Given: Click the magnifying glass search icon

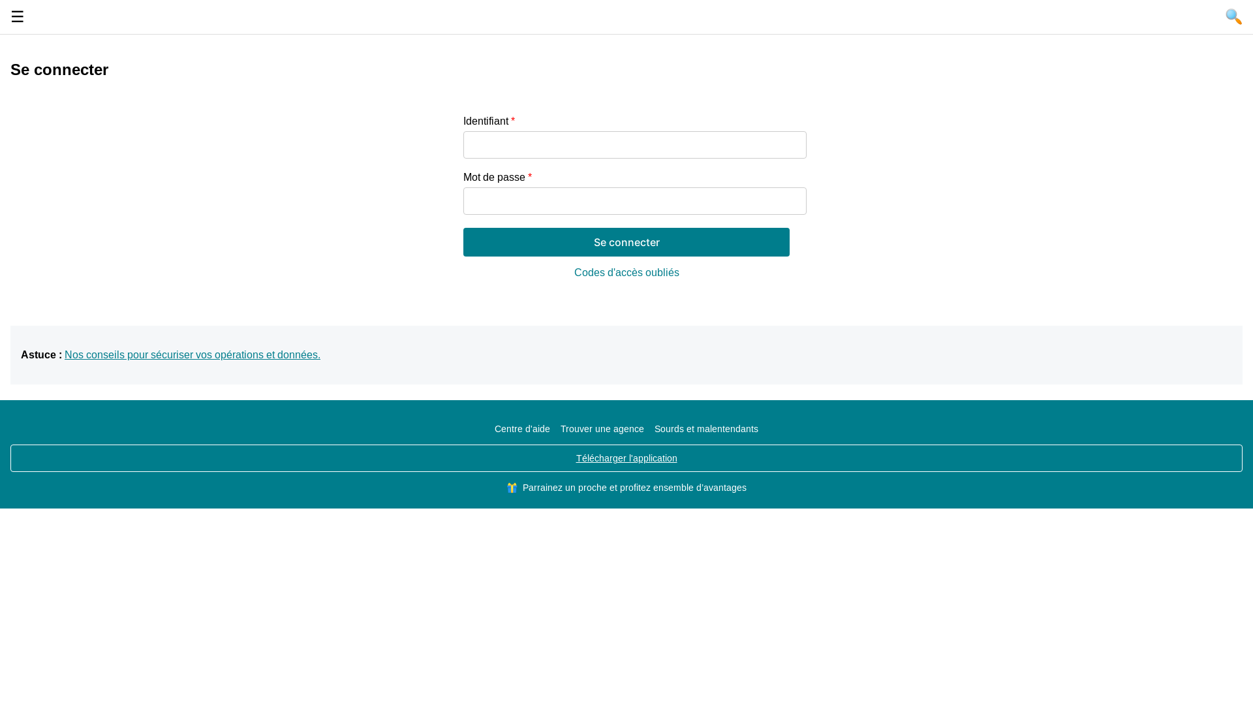Looking at the screenshot, I should pos(1233,17).
